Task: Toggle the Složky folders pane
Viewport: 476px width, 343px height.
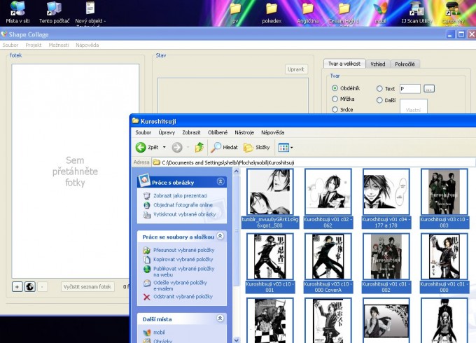Action: tap(256, 147)
